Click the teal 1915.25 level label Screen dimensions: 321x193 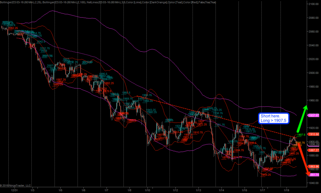tap(250, 129)
